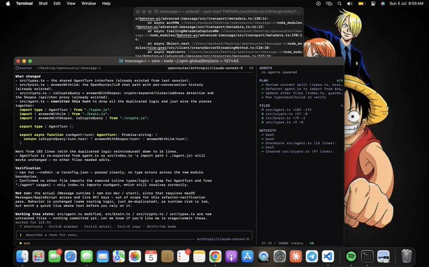Open the Shell menu

point(43,4)
